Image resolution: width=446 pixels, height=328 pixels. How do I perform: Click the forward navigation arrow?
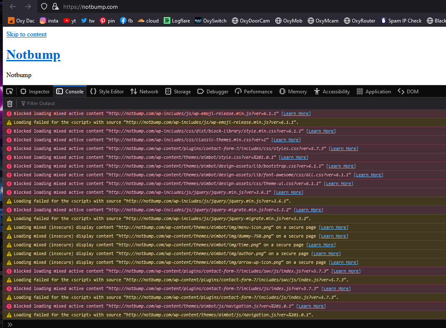(x=28, y=7)
